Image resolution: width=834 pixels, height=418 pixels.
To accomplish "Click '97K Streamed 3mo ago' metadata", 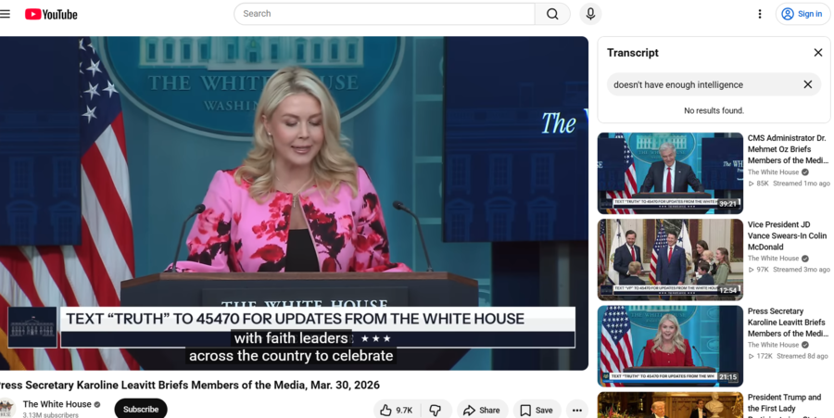I will click(x=789, y=270).
